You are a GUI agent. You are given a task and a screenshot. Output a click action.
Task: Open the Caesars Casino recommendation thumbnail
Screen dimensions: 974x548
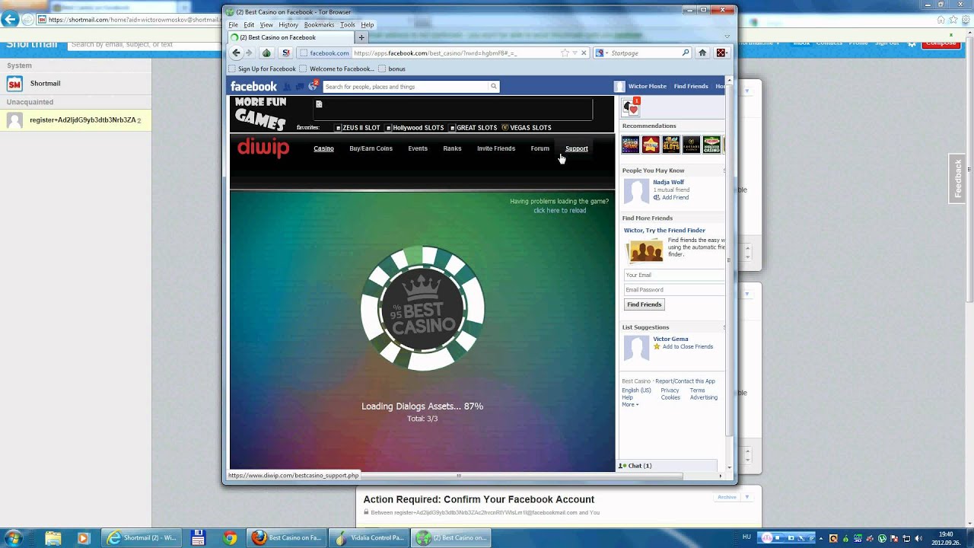coord(691,145)
